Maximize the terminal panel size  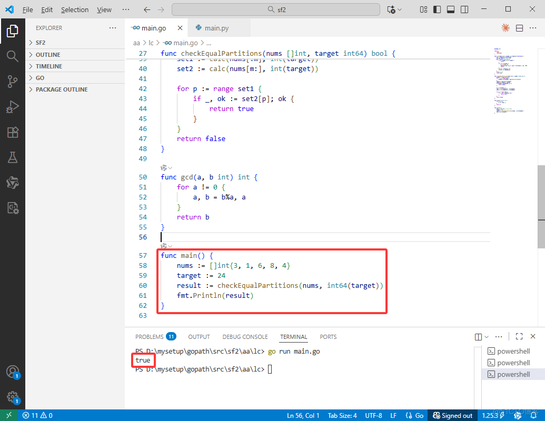click(519, 336)
